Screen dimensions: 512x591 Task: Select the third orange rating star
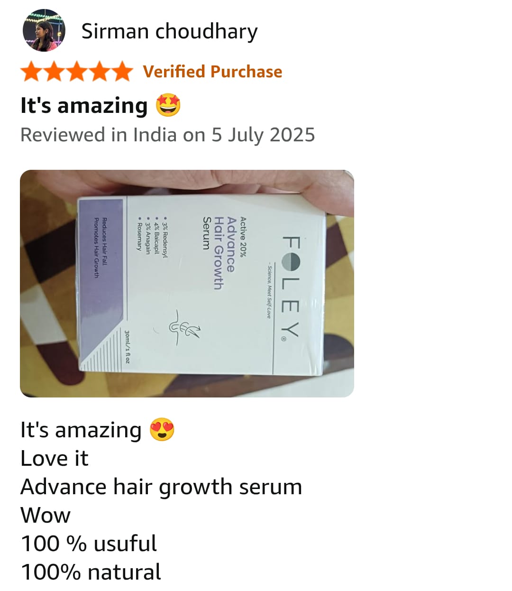77,71
